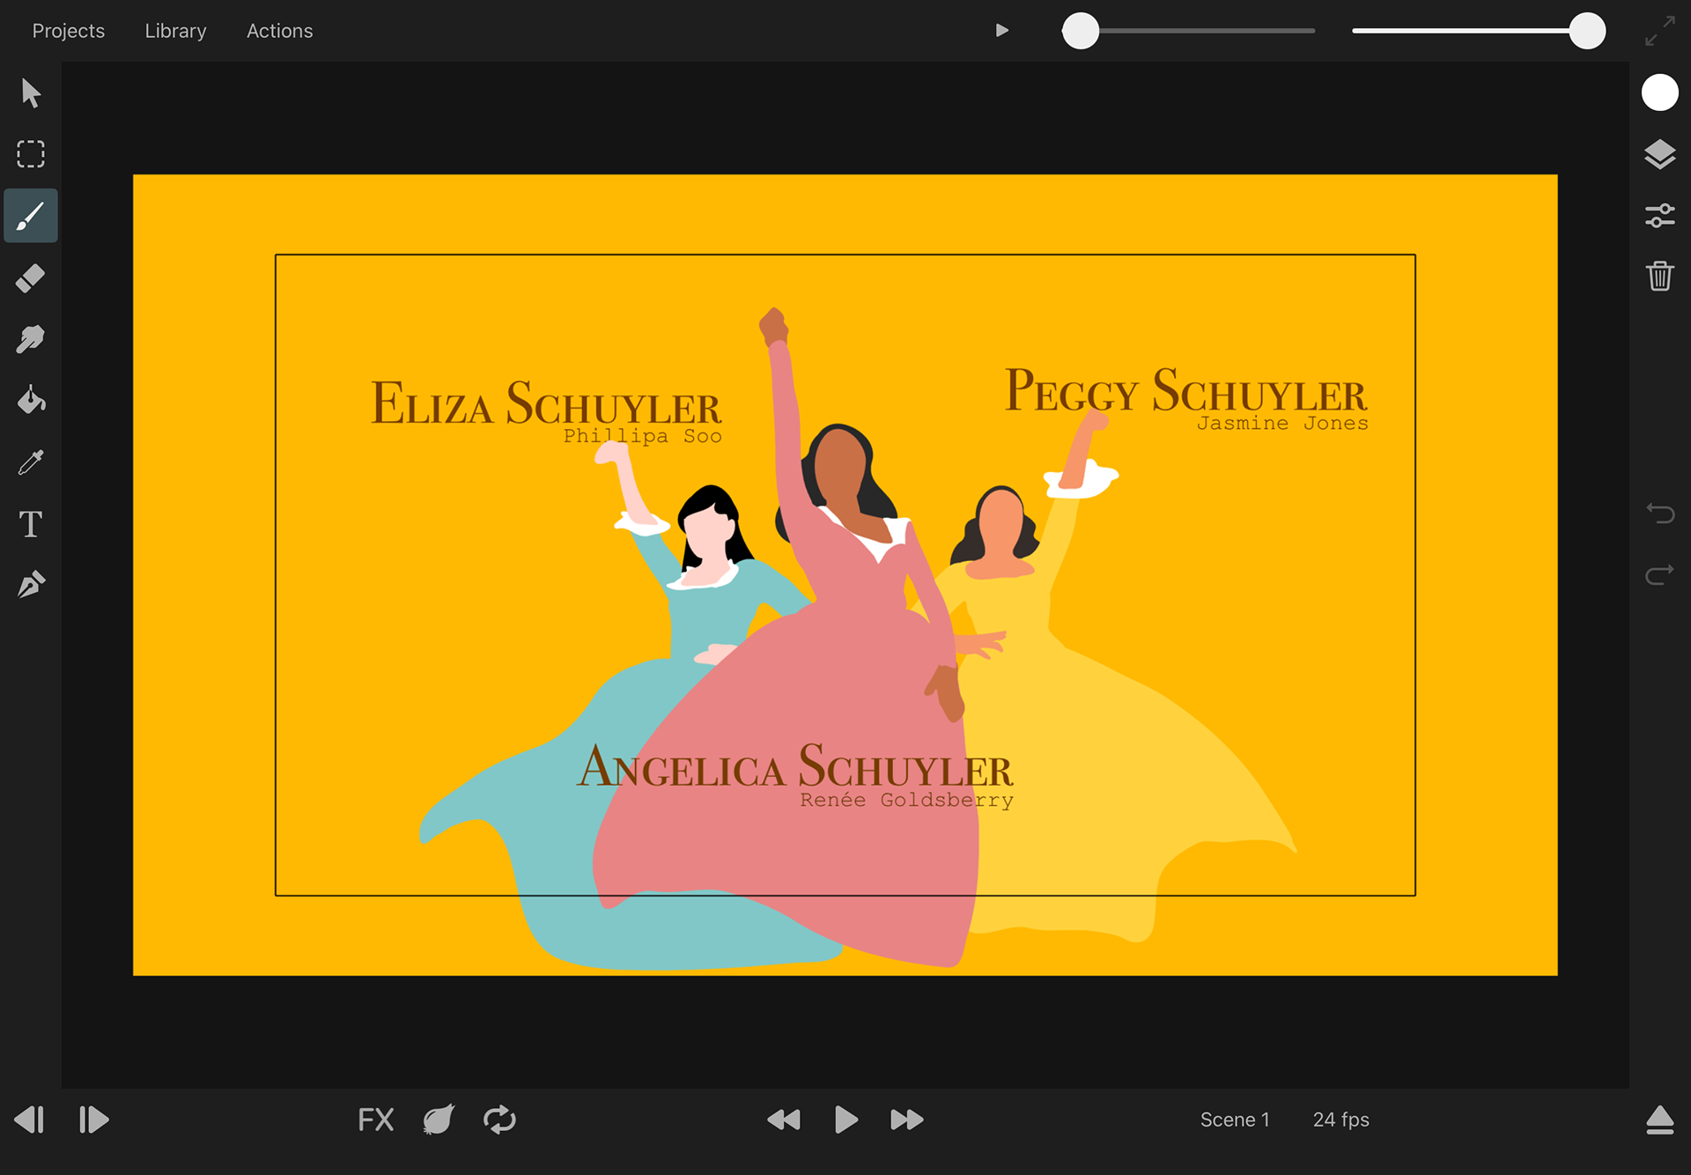This screenshot has width=1691, height=1175.
Task: Select the eyedropper tool
Action: tap(31, 462)
